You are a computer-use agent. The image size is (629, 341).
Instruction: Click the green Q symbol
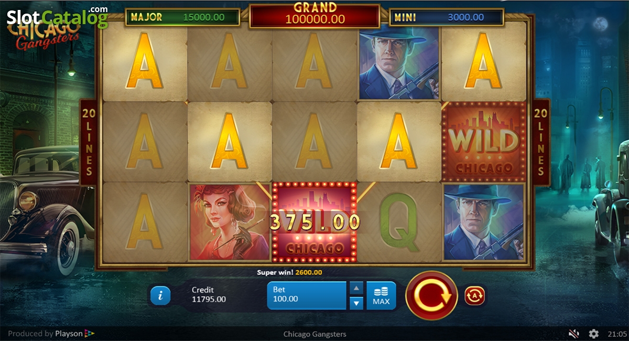pyautogui.click(x=399, y=222)
